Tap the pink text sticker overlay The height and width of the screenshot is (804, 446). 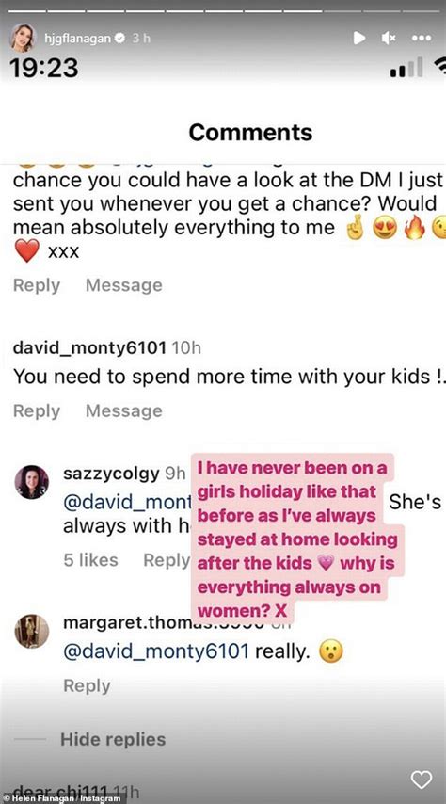(295, 539)
